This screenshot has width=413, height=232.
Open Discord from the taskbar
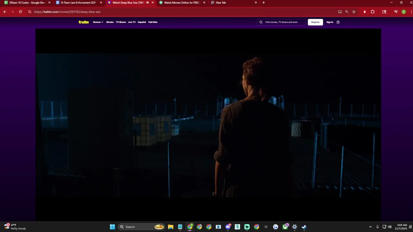(x=228, y=227)
